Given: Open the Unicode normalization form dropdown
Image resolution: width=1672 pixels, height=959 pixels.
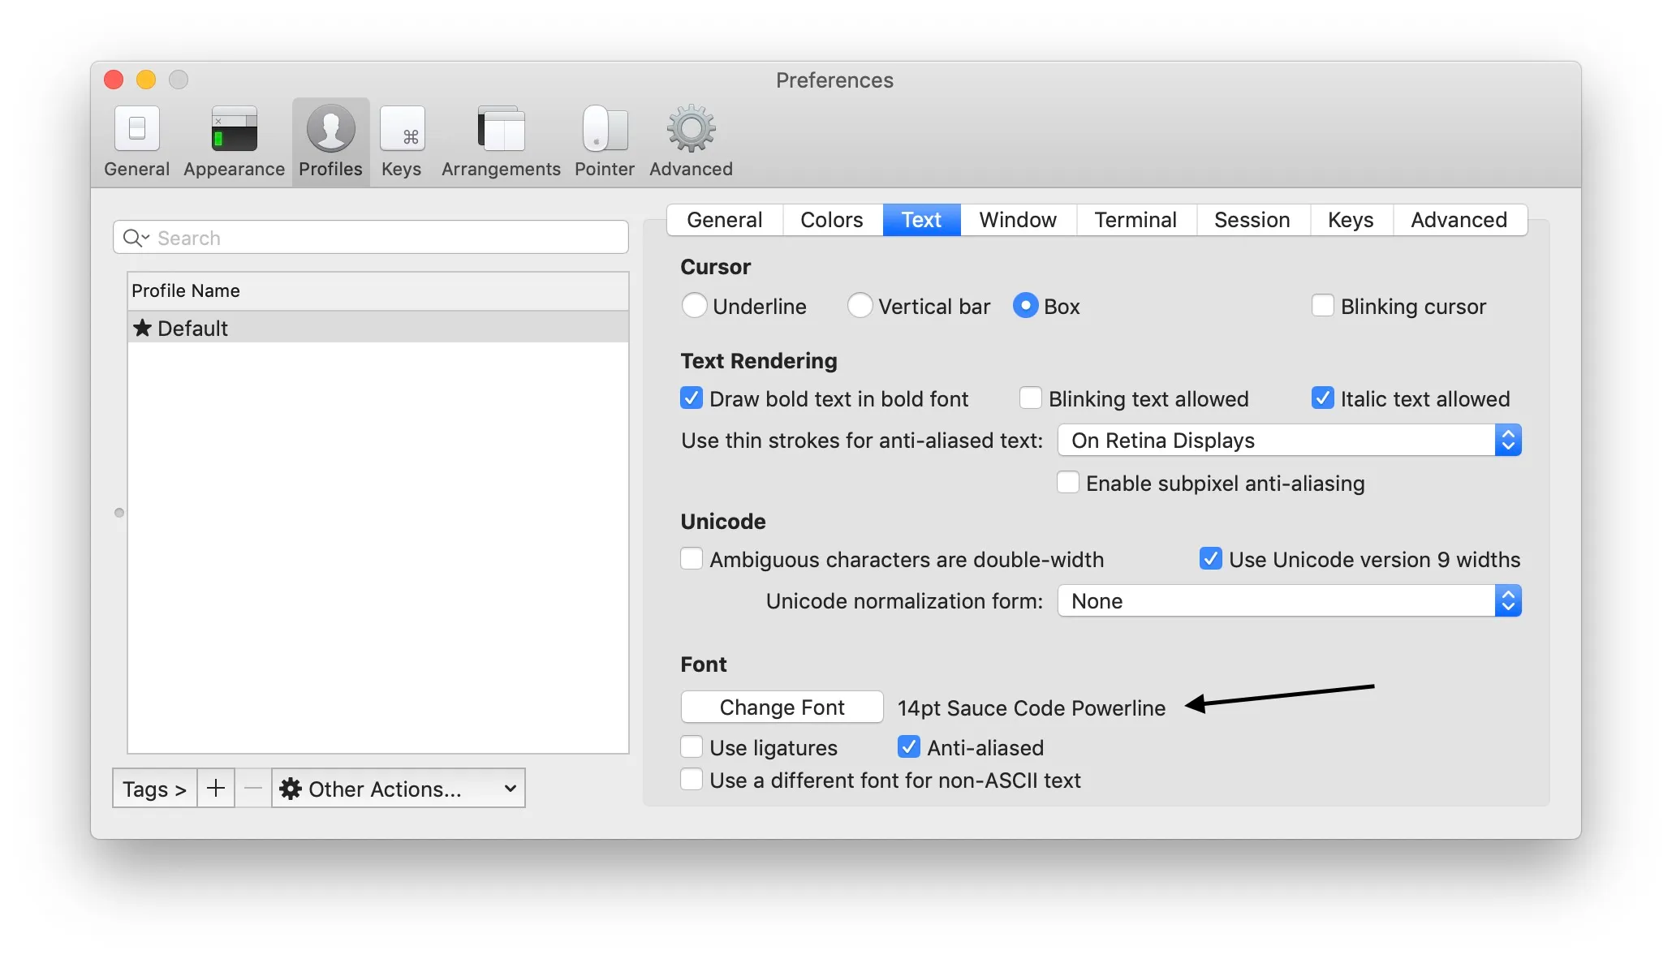Looking at the screenshot, I should (x=1508, y=600).
